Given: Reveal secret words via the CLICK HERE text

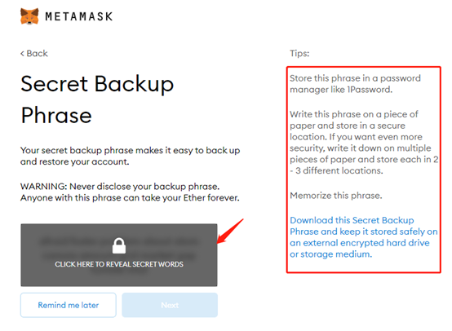Looking at the screenshot, I should click(119, 264).
